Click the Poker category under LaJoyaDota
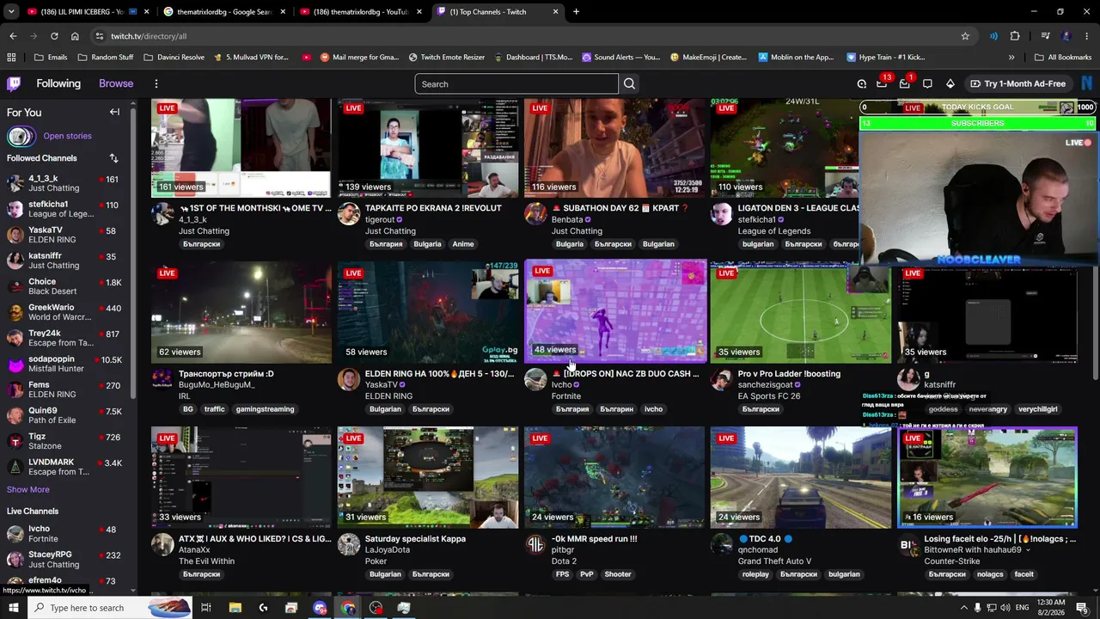The width and height of the screenshot is (1100, 619). (x=376, y=561)
